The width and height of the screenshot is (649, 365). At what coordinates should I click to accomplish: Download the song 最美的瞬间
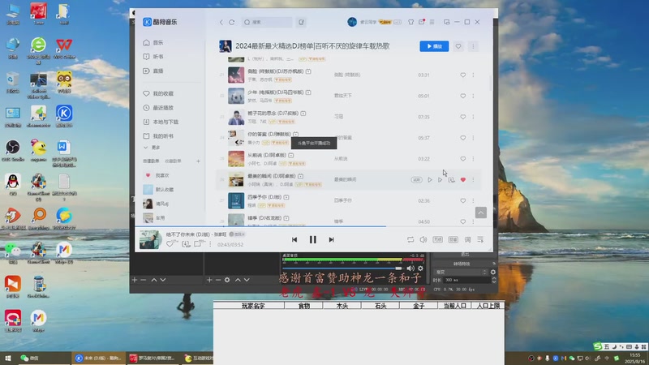(452, 179)
